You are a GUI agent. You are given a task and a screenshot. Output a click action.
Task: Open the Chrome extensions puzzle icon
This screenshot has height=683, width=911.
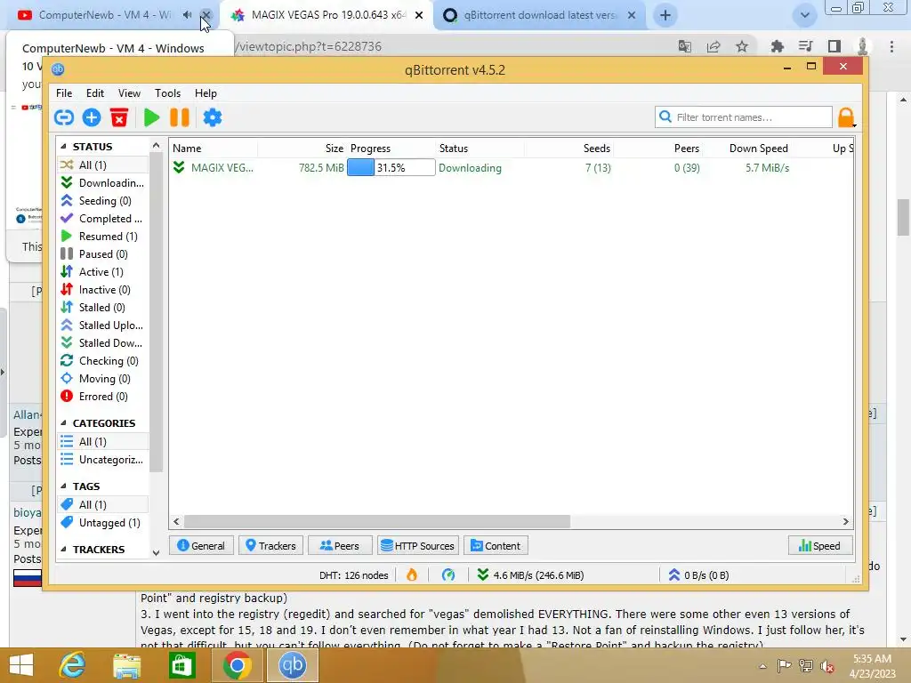777,46
